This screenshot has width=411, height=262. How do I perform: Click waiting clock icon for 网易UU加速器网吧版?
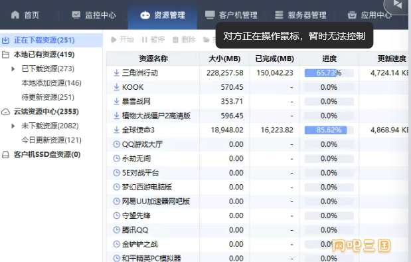click(116, 201)
